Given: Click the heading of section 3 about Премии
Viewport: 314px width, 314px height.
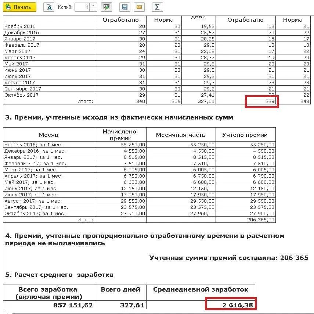Looking at the screenshot, I should [x=119, y=117].
